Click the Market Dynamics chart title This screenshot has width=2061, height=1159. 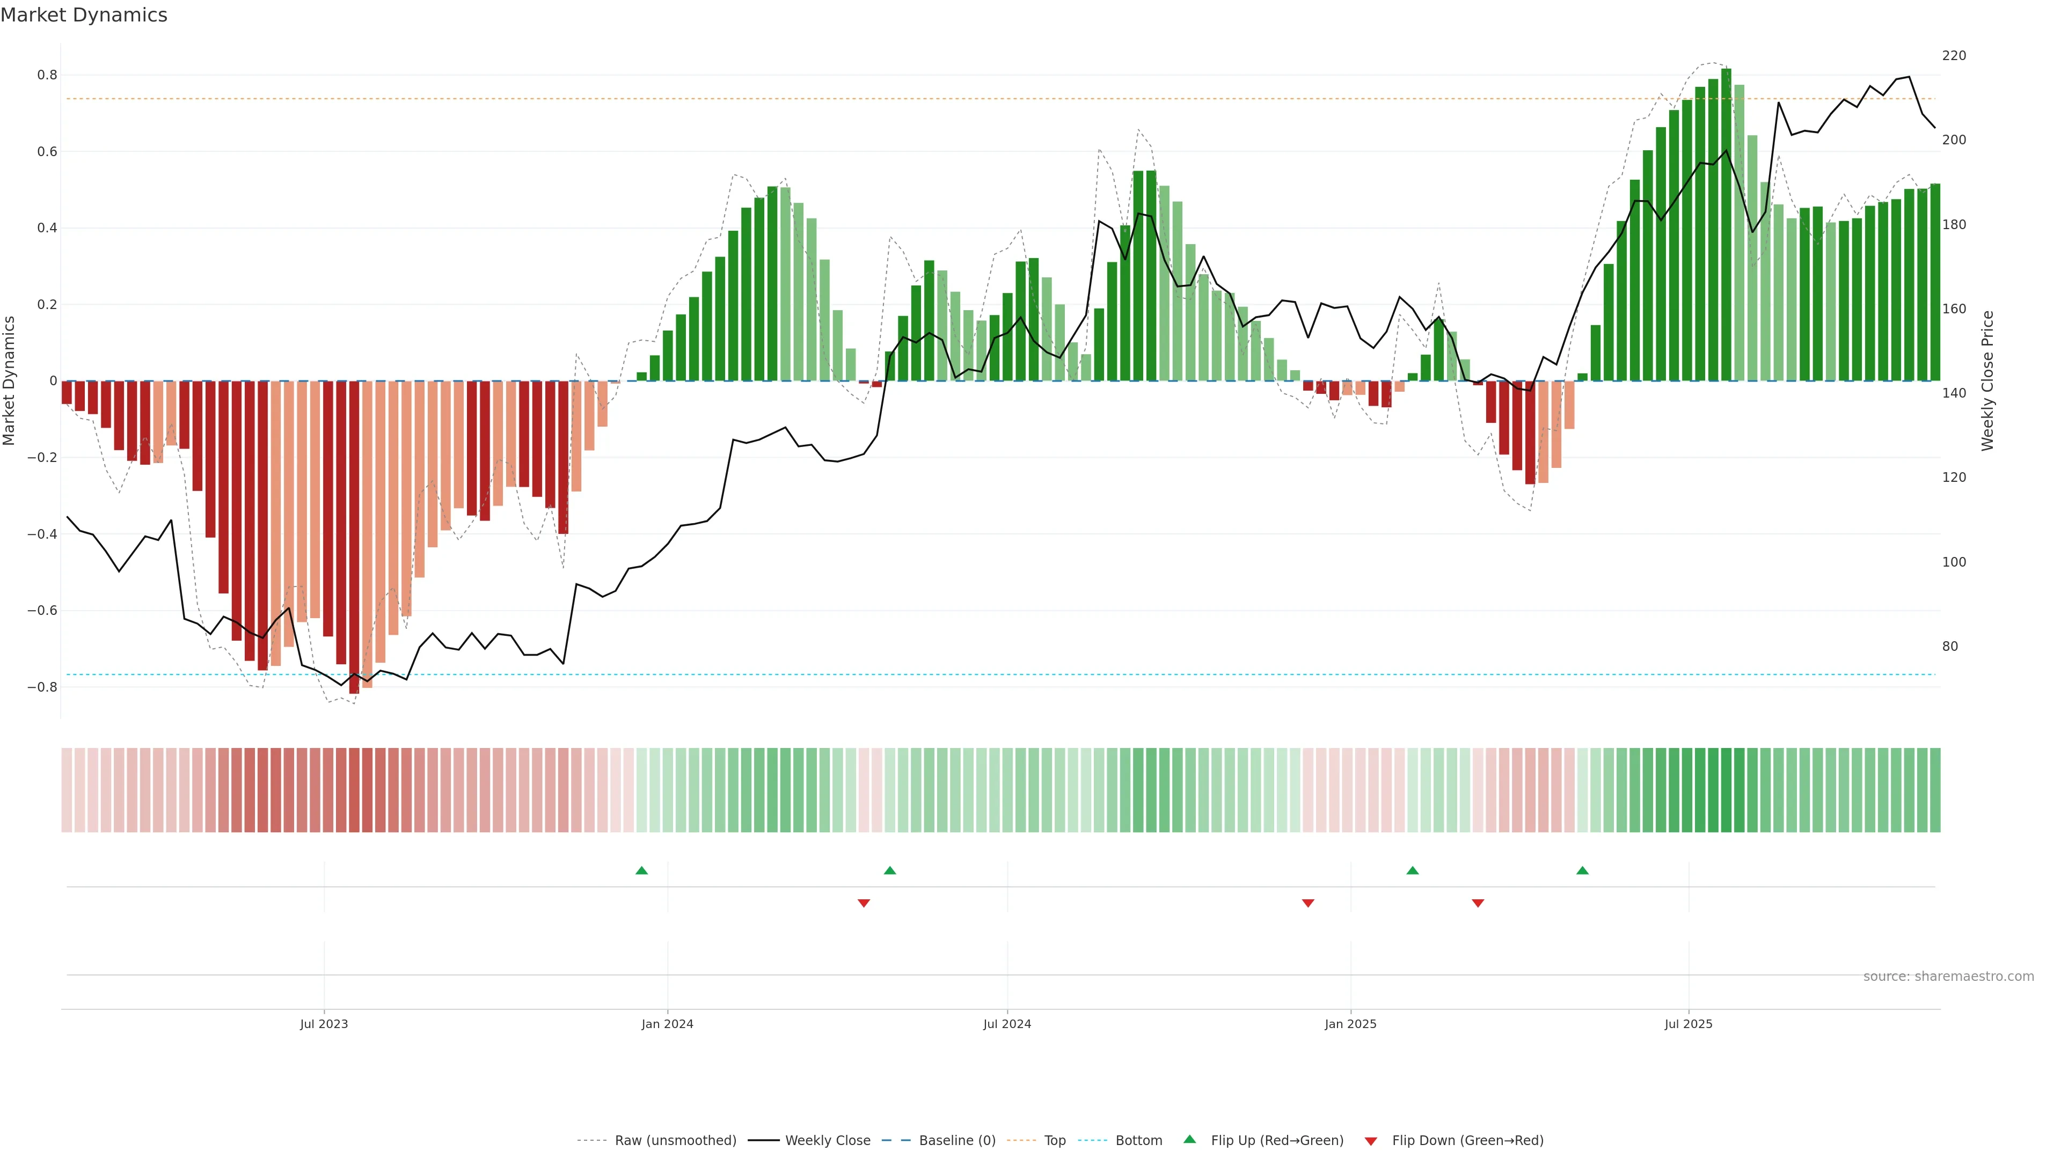point(84,15)
